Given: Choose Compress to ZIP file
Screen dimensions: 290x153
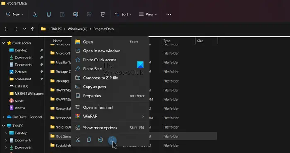Looking at the screenshot, I should [110, 78].
